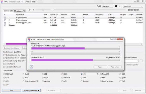This screenshot has height=94, width=146.
Task: Select the F:\godlike.wav file name
Action: pos(22,17)
